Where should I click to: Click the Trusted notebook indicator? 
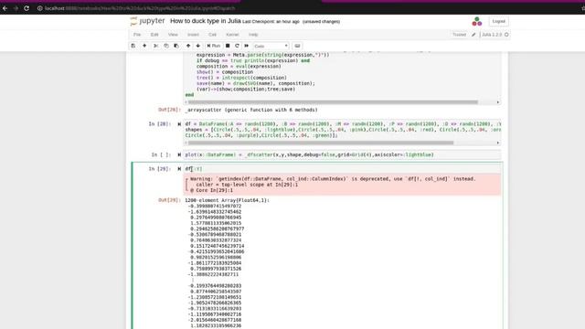[459, 35]
